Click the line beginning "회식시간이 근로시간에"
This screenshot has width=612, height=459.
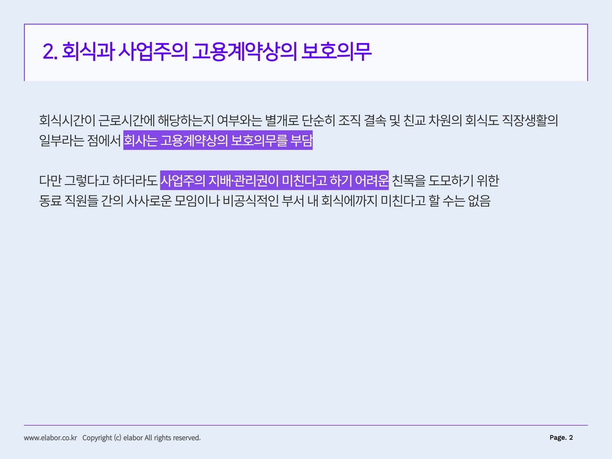tap(239, 120)
